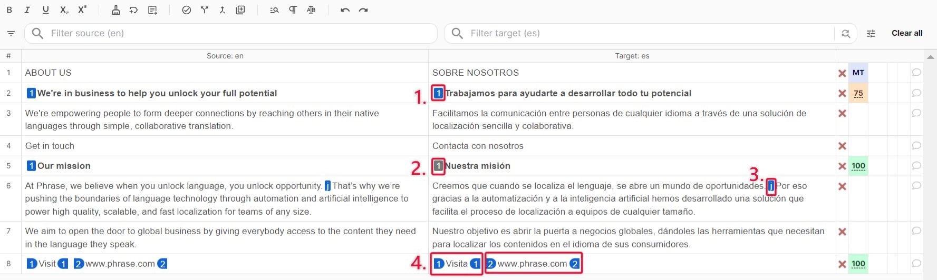Click the 75 match score in segment 2
Viewport: 937px width, 280px height.
coord(858,93)
